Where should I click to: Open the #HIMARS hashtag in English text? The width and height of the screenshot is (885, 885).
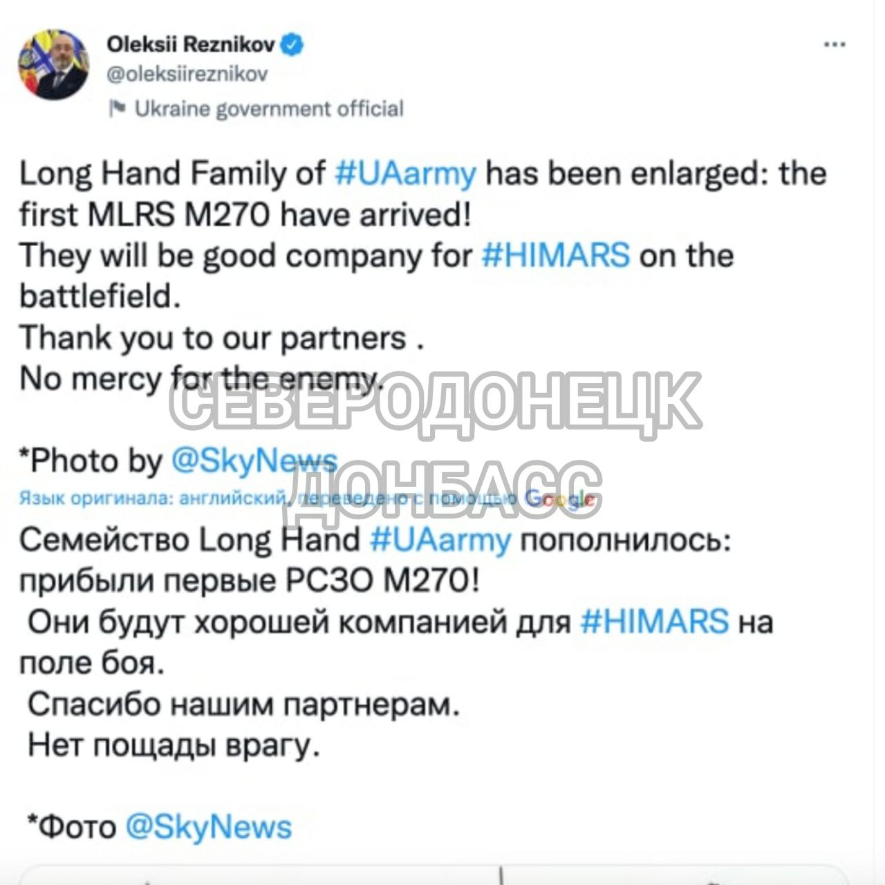pos(555,255)
